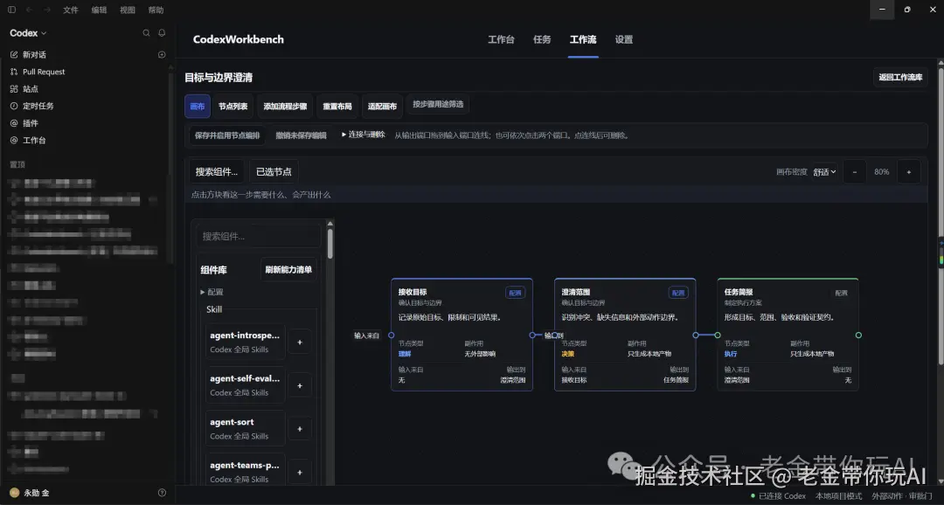This screenshot has width=944, height=505.
Task: Go back with the left arrow
Action: (29, 10)
